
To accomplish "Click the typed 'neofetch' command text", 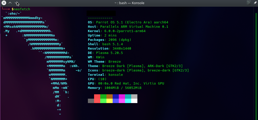I will point(22,9).
